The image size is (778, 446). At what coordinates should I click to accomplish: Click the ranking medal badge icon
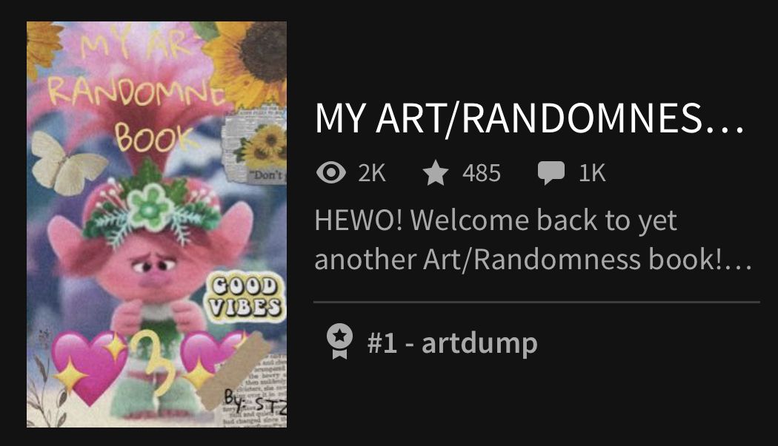click(339, 342)
